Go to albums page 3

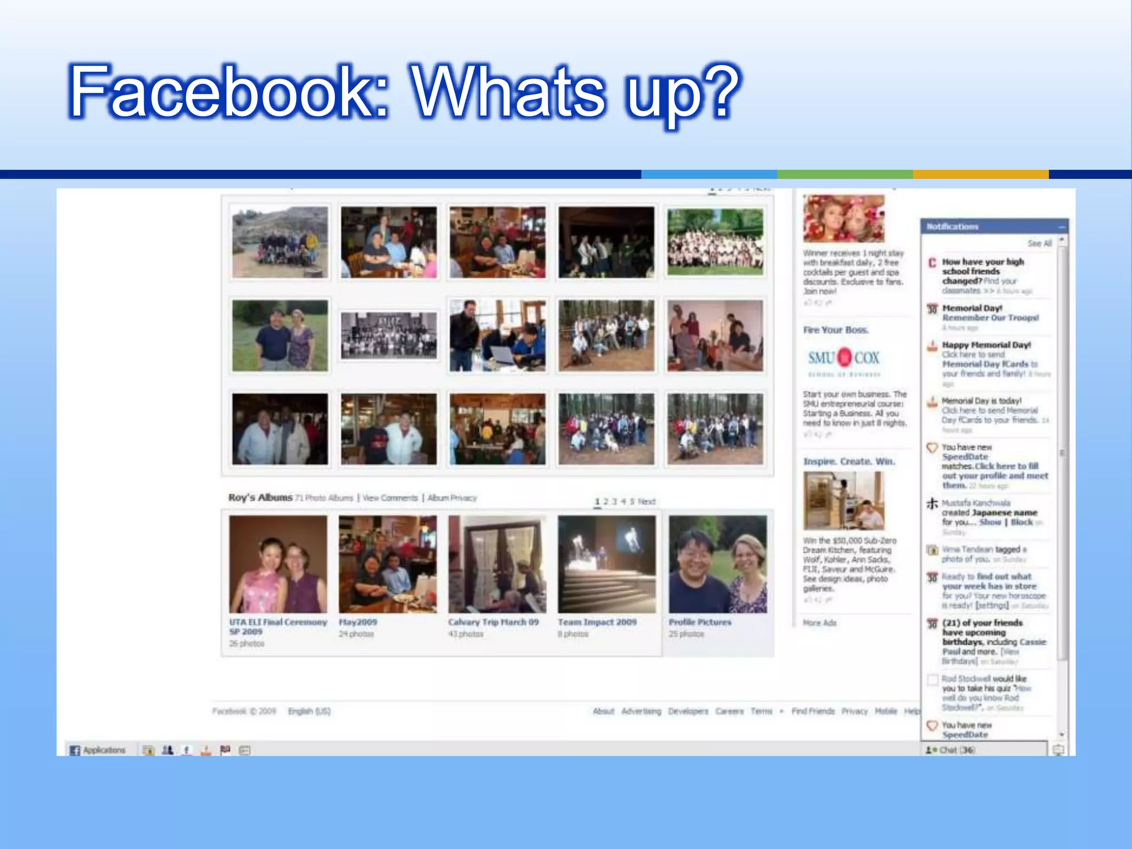(615, 502)
